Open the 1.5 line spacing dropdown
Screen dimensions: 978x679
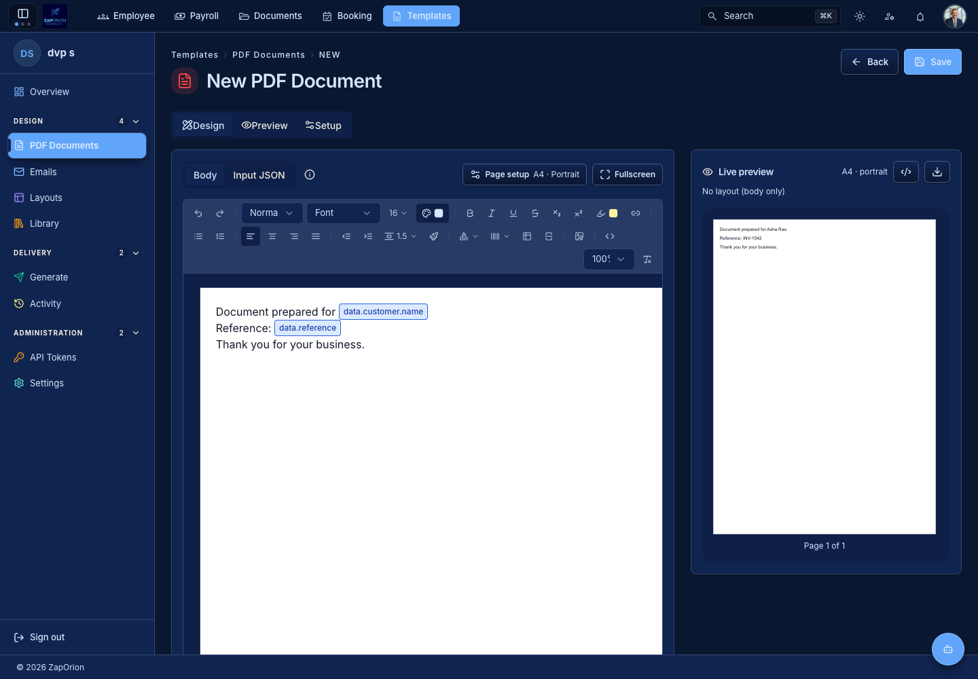(x=401, y=236)
